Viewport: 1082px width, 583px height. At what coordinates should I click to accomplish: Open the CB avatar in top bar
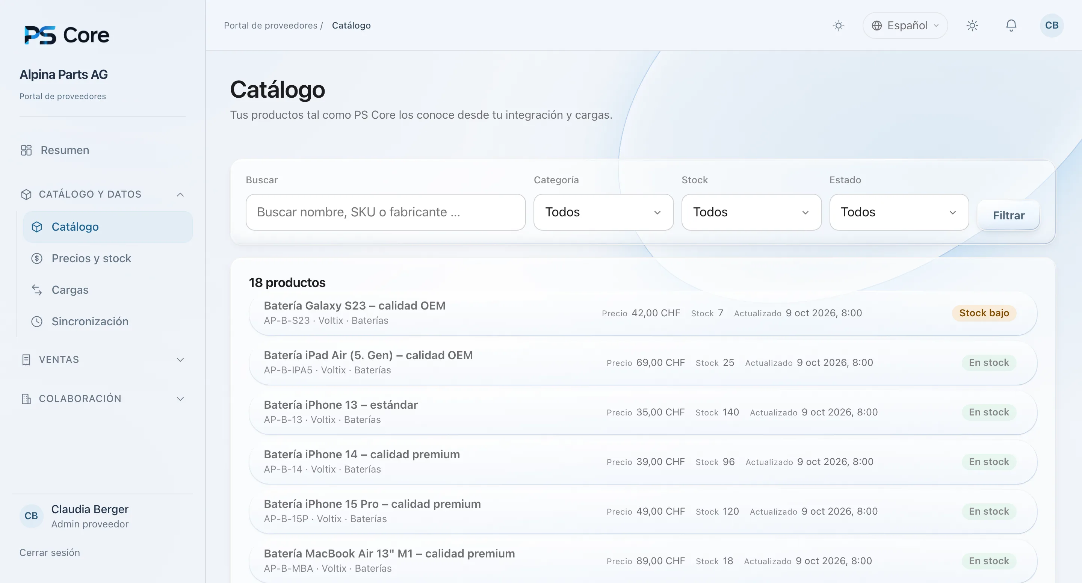1051,26
